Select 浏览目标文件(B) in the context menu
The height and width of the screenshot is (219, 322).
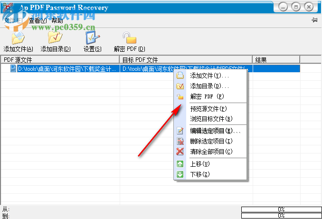pyautogui.click(x=211, y=119)
